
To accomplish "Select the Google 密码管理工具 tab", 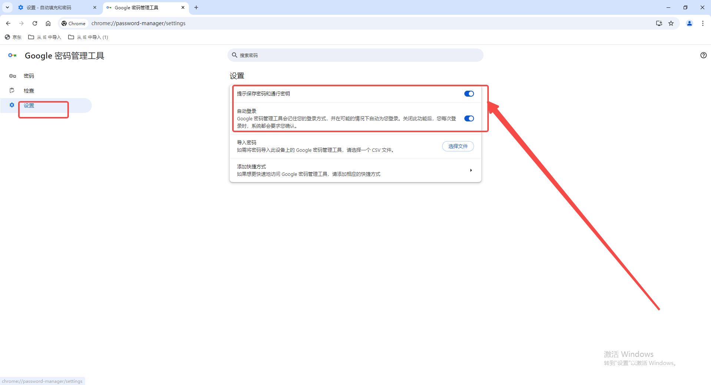I will (146, 7).
